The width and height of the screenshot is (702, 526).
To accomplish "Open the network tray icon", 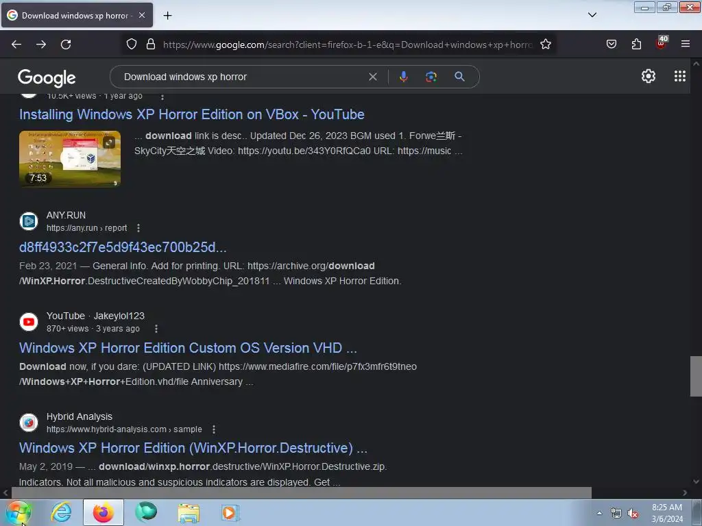I will (x=616, y=513).
